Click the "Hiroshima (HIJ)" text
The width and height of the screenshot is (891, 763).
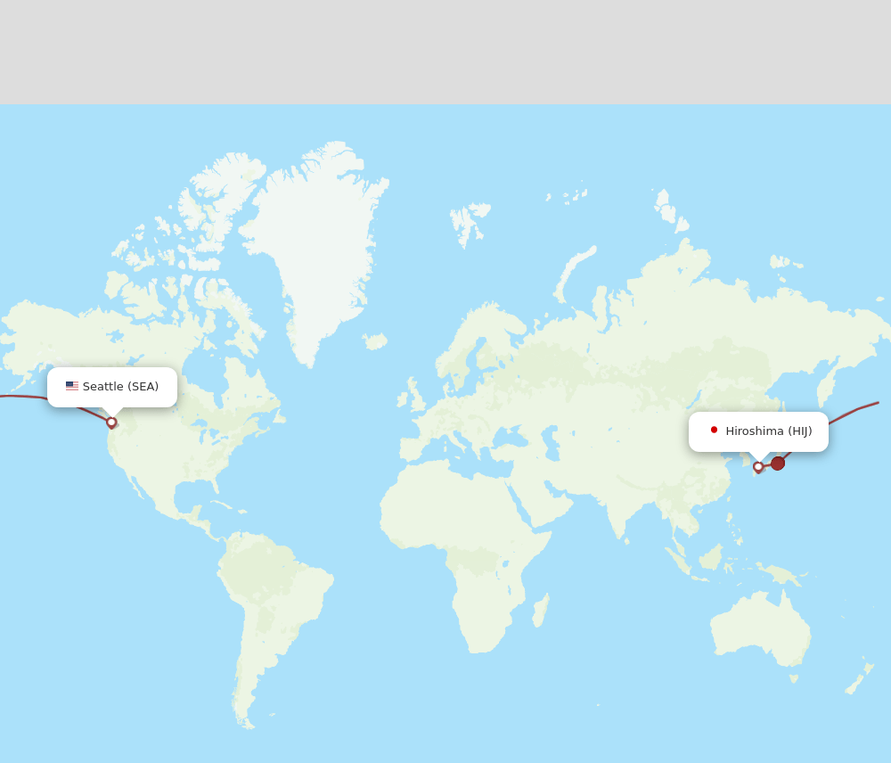pos(769,431)
